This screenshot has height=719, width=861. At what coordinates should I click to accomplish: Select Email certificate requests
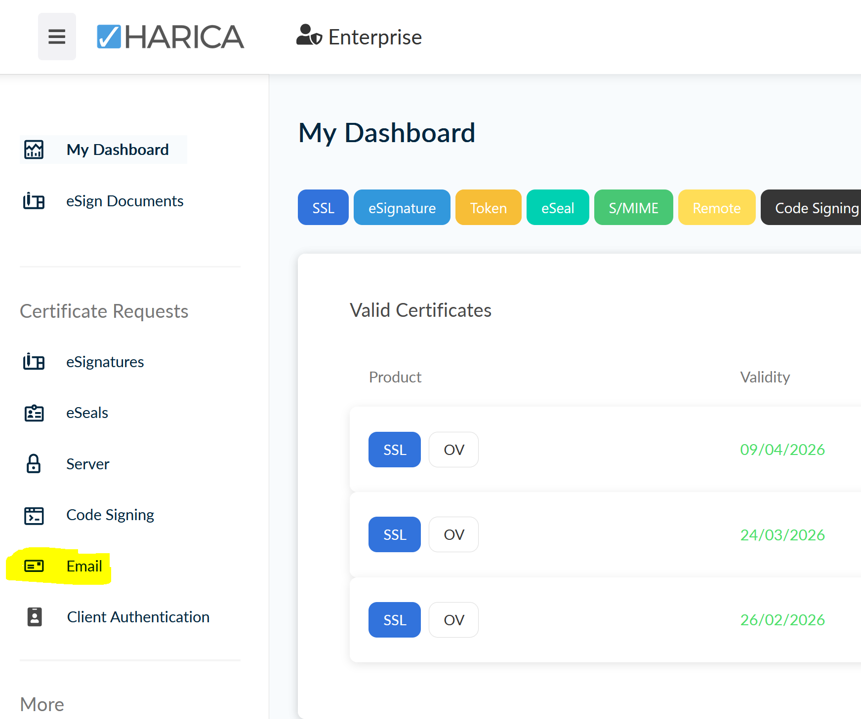84,566
